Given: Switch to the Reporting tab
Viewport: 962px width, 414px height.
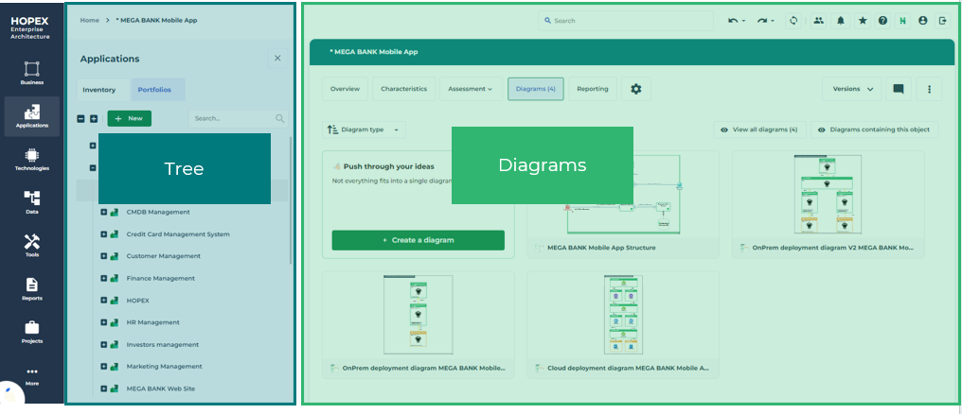Looking at the screenshot, I should pyautogui.click(x=592, y=89).
